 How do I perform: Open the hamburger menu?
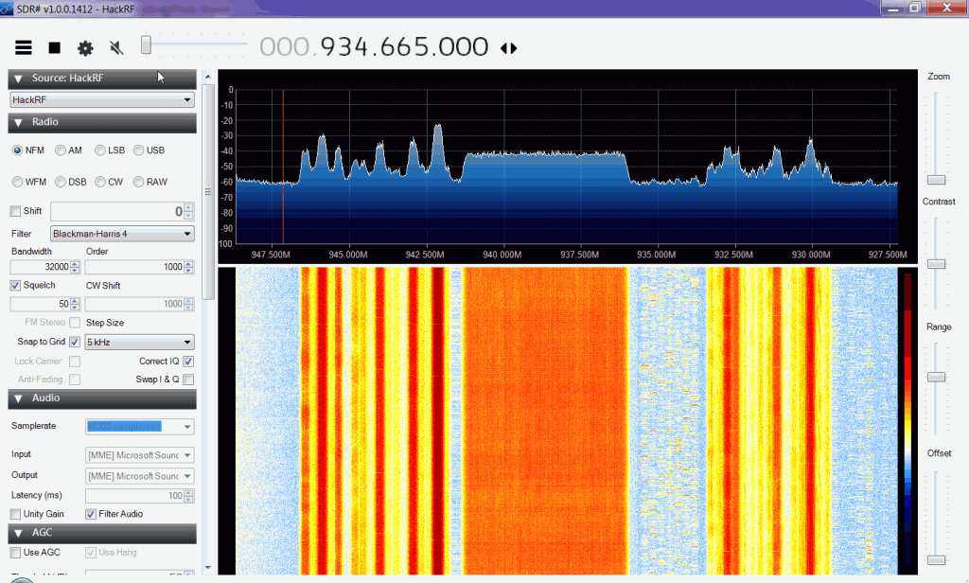24,45
